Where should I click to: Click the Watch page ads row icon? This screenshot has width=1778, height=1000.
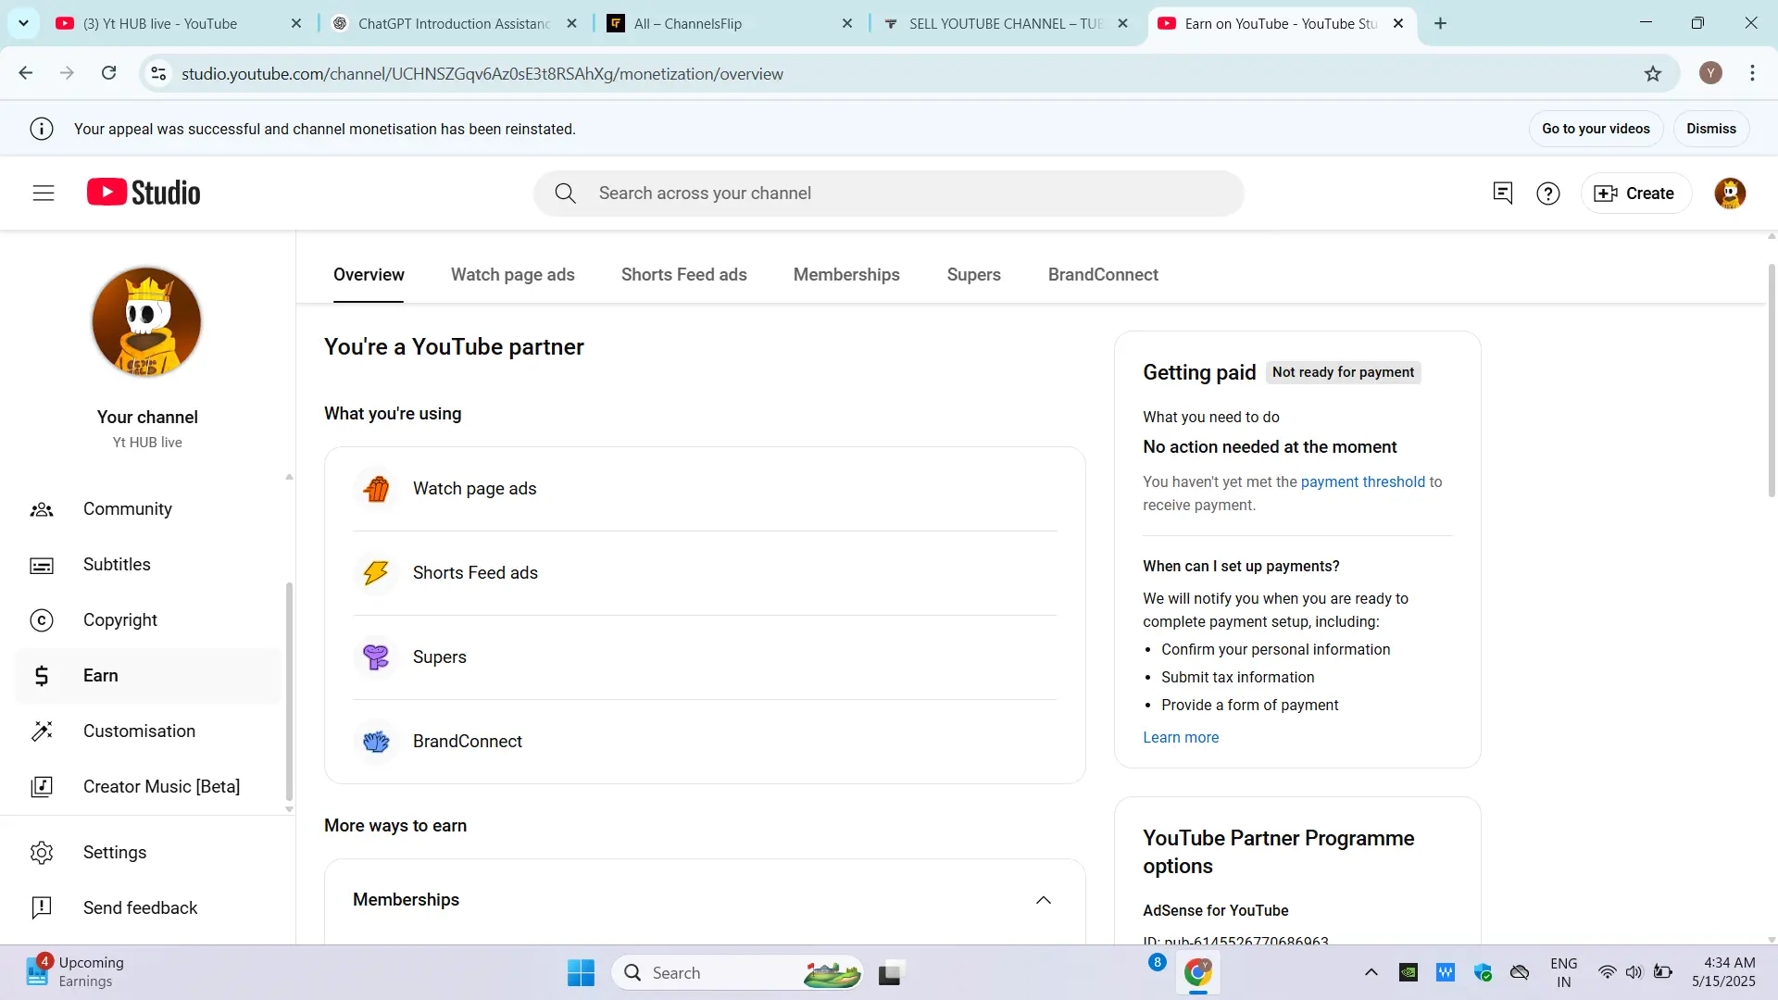(x=376, y=489)
